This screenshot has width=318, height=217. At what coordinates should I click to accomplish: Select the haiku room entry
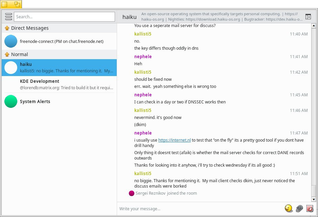59,68
